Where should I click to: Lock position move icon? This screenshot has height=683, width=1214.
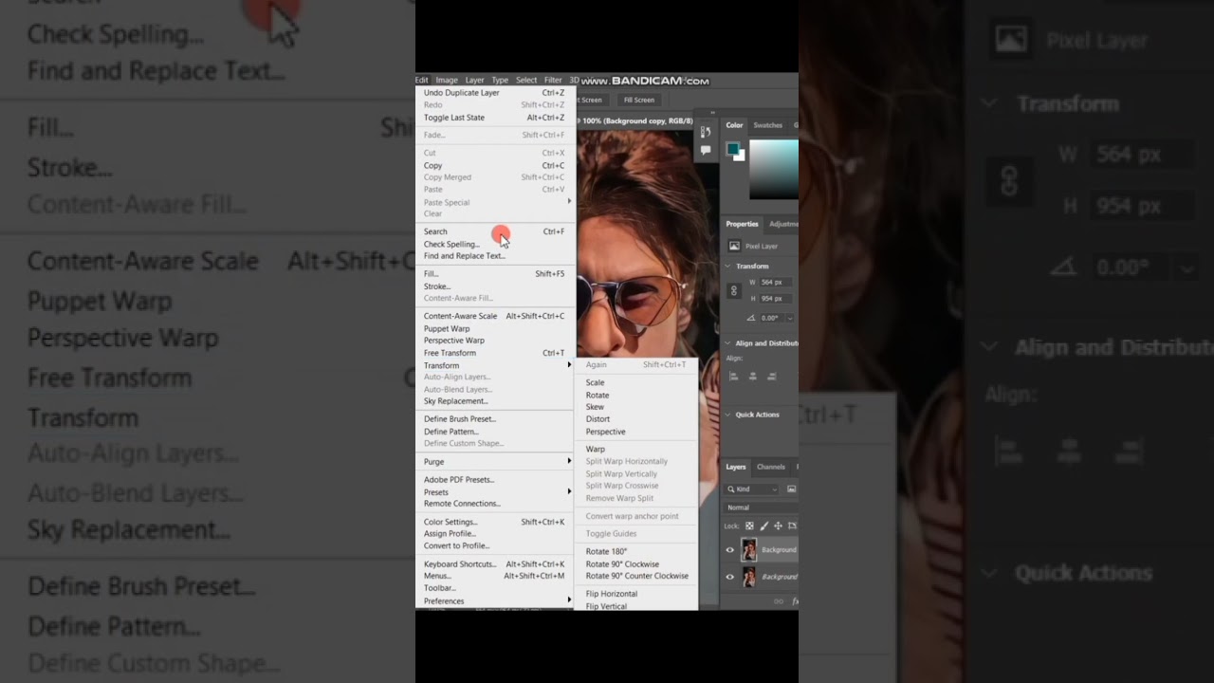pyautogui.click(x=779, y=526)
